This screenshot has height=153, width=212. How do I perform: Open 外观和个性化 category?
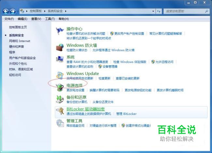click(18, 64)
